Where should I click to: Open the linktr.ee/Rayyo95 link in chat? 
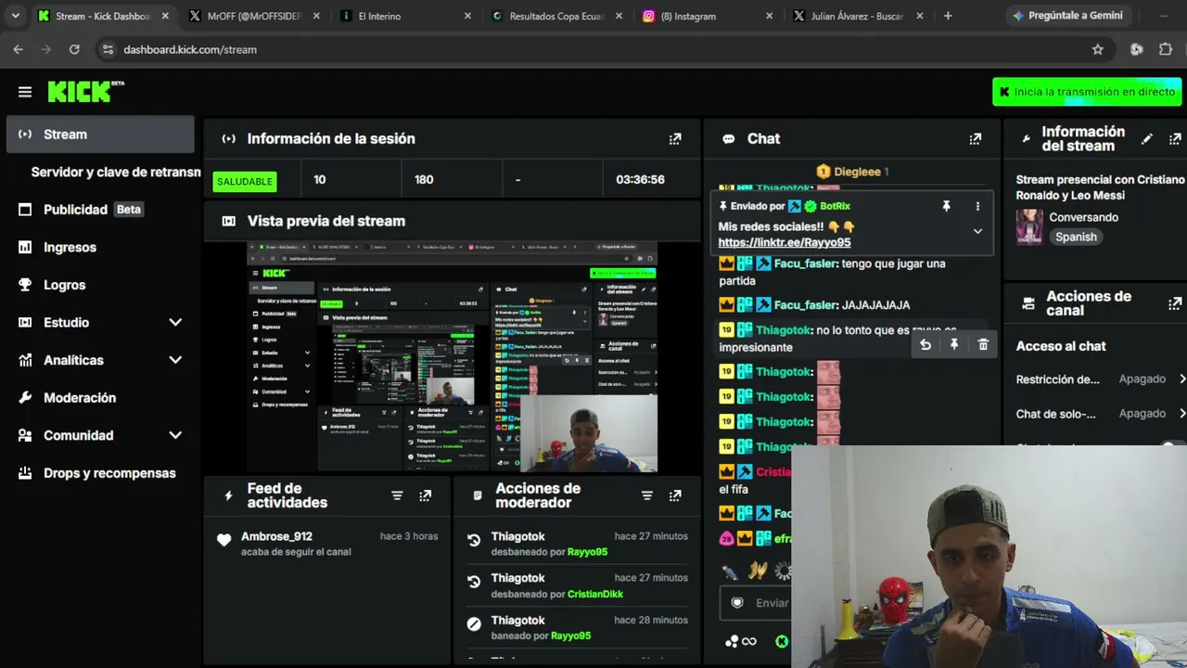pyautogui.click(x=785, y=243)
